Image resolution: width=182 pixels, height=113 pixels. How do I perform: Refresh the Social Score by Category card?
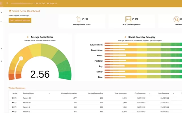[125, 37]
